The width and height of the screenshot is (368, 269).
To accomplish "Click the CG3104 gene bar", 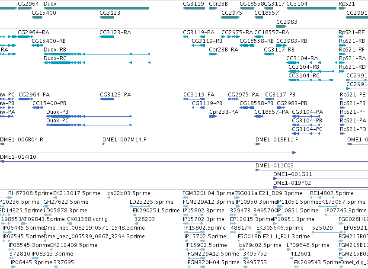I will [x=311, y=8].
